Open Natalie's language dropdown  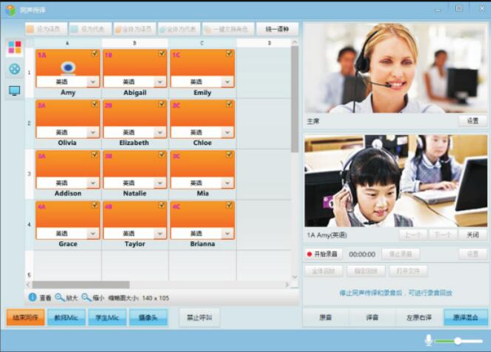pyautogui.click(x=160, y=183)
